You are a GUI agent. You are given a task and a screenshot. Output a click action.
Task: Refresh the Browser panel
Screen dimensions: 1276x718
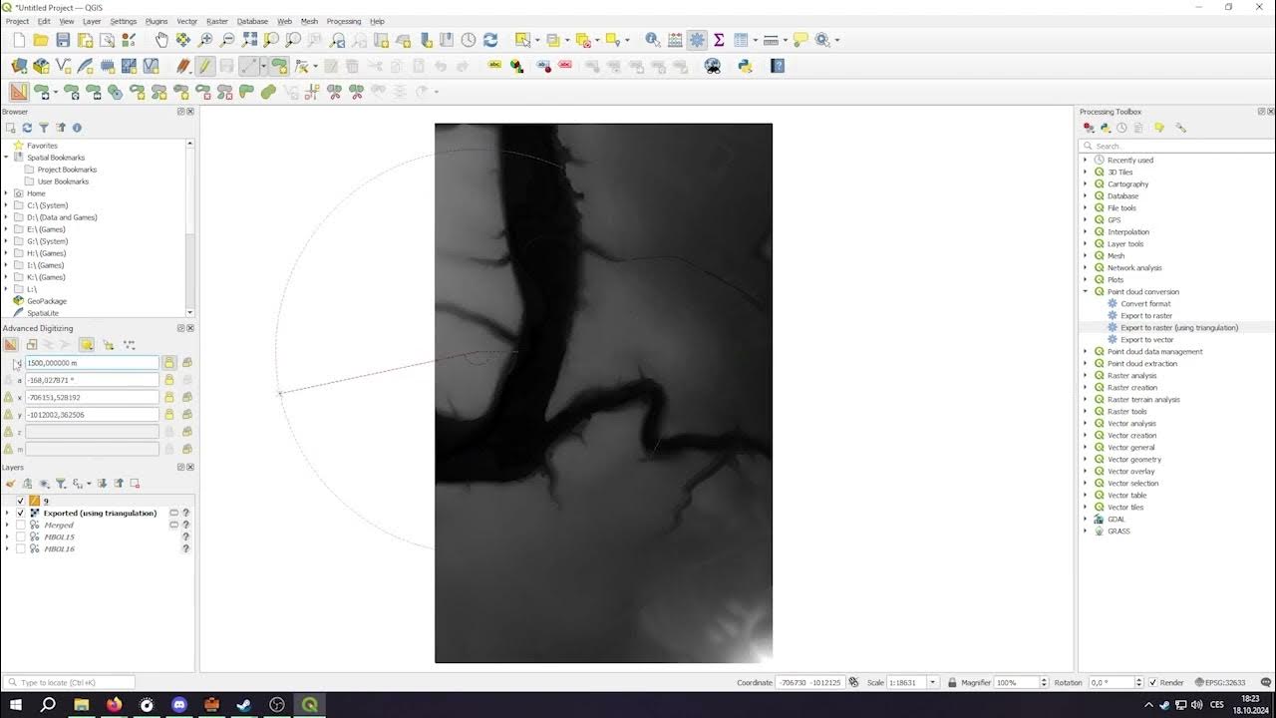click(x=27, y=128)
